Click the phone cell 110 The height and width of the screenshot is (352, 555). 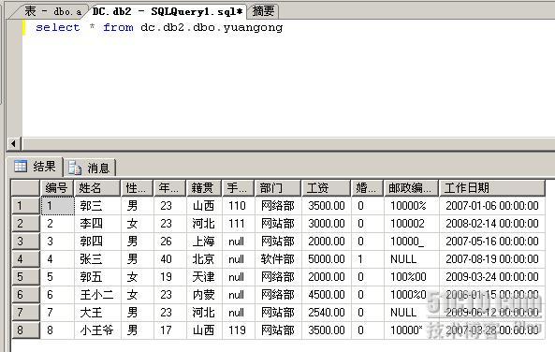coord(239,206)
